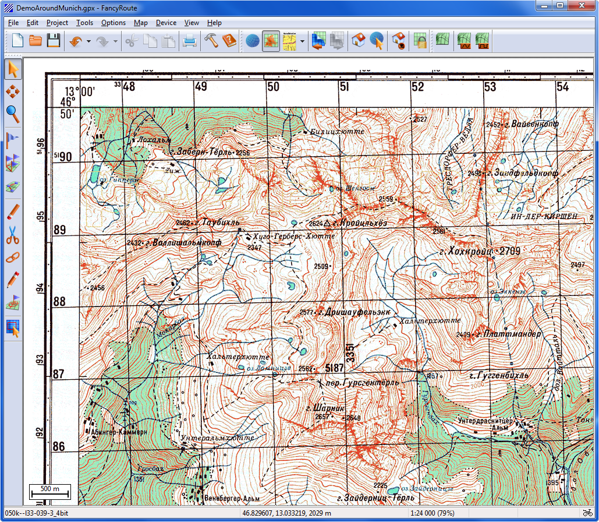Minimize the FancyRoute window

tap(544, 5)
